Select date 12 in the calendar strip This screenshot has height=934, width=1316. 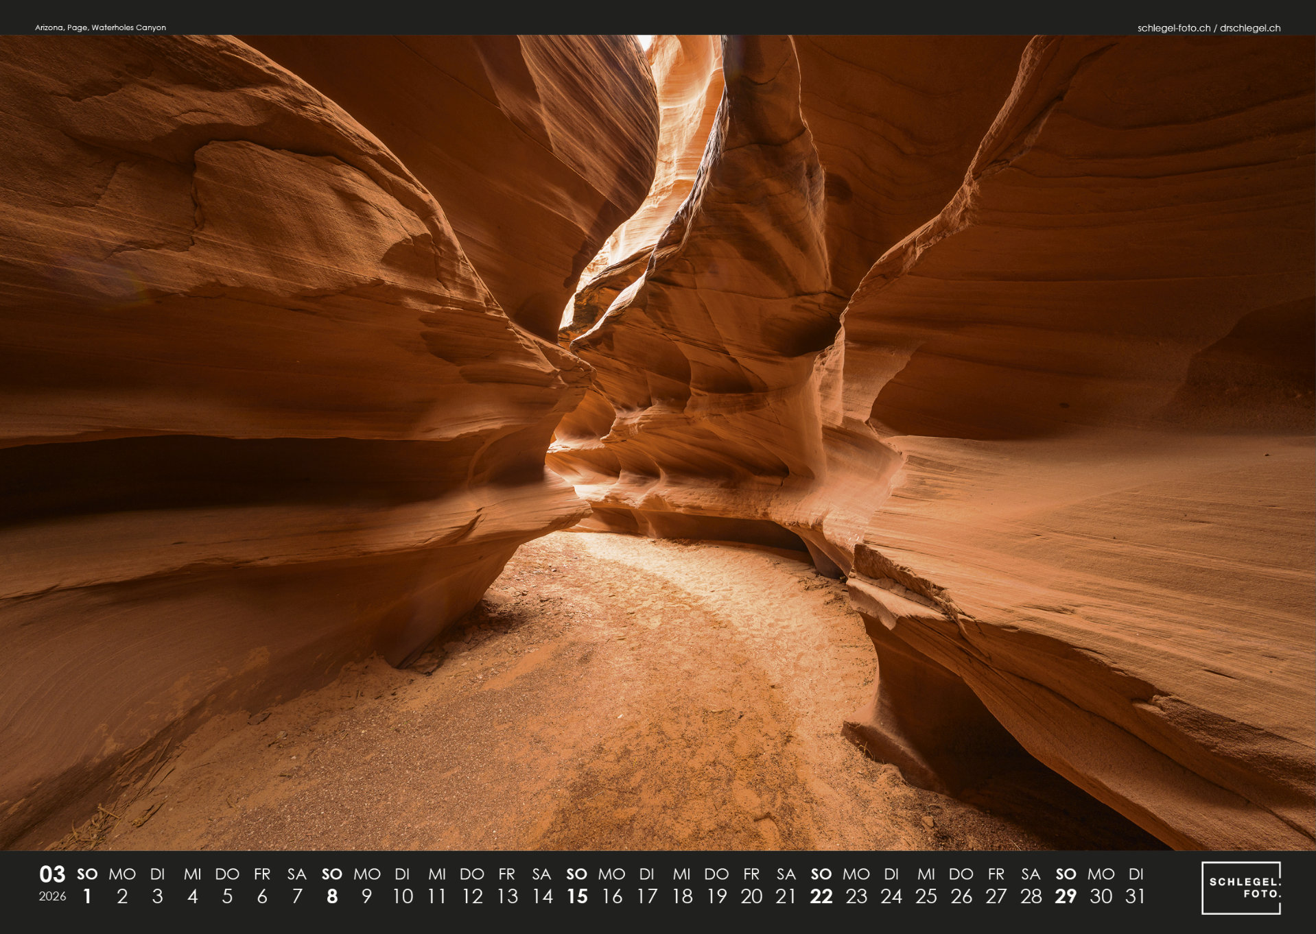click(x=472, y=896)
